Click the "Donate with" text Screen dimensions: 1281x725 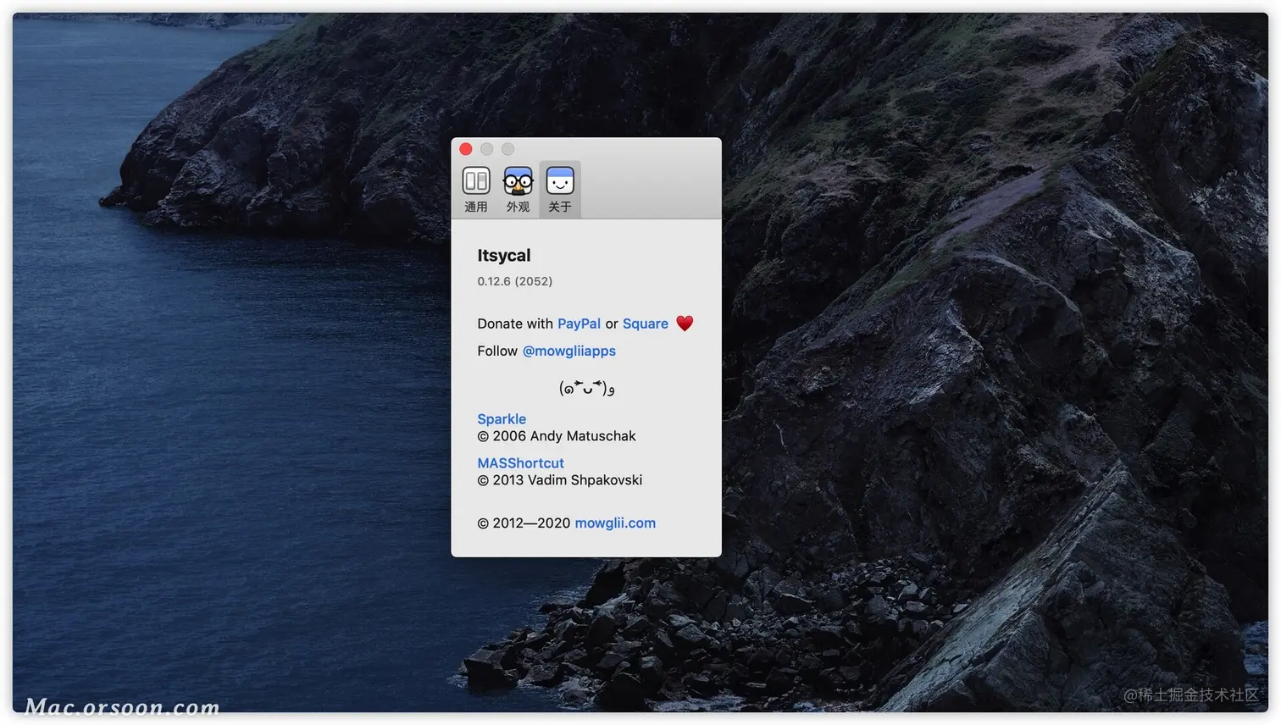[x=515, y=324]
